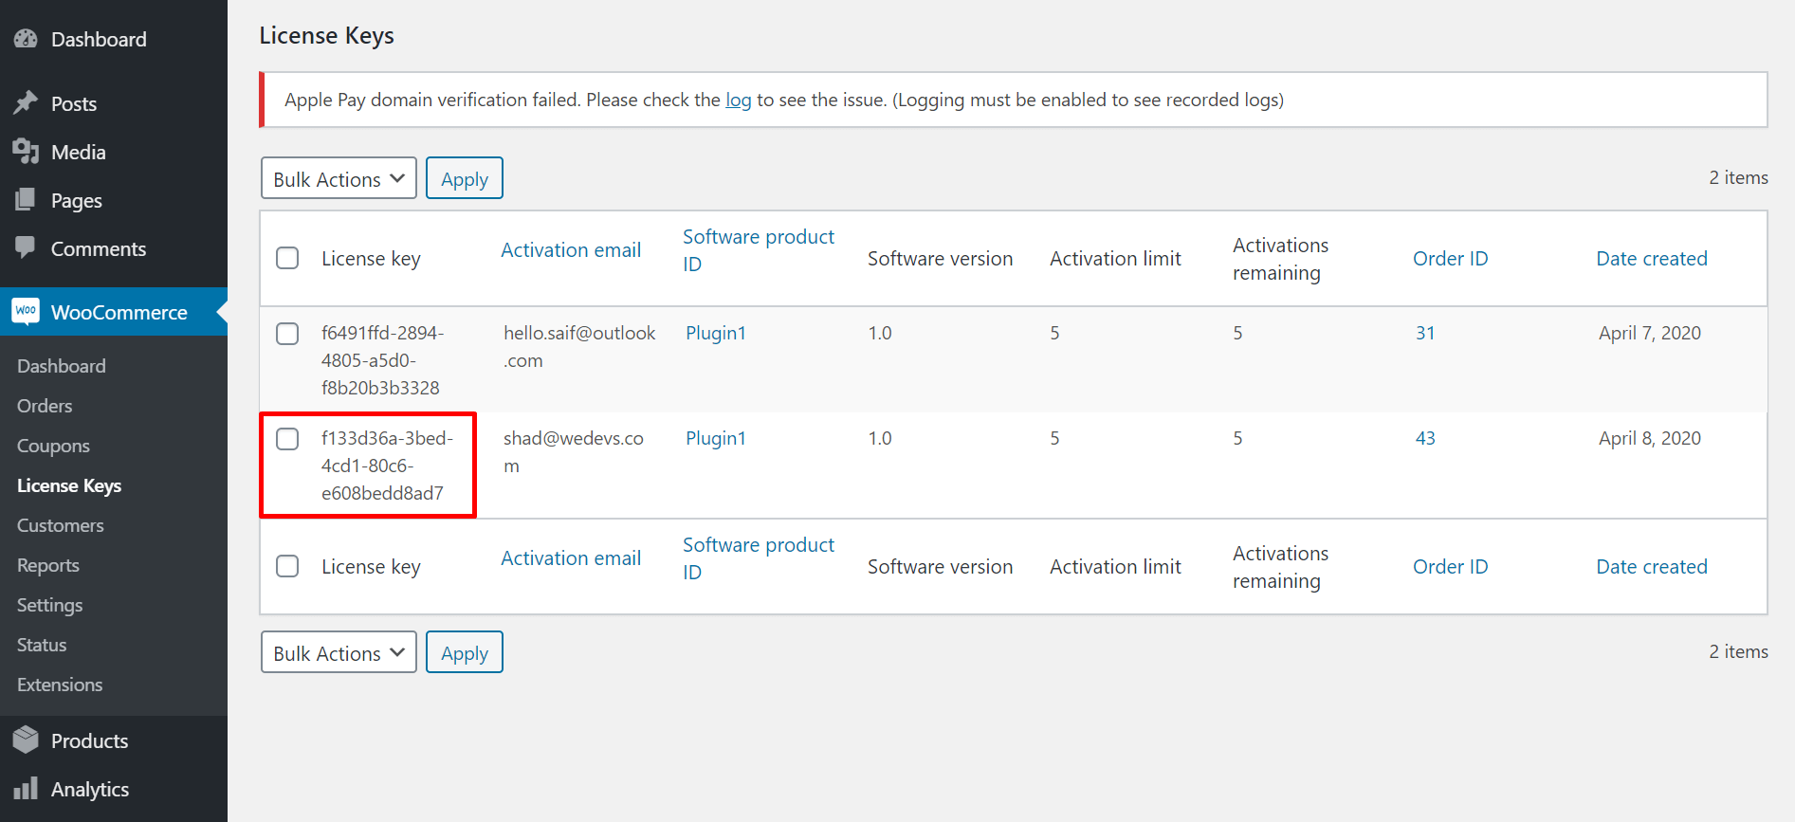Open the log link in the Apple Pay notice

[739, 100]
